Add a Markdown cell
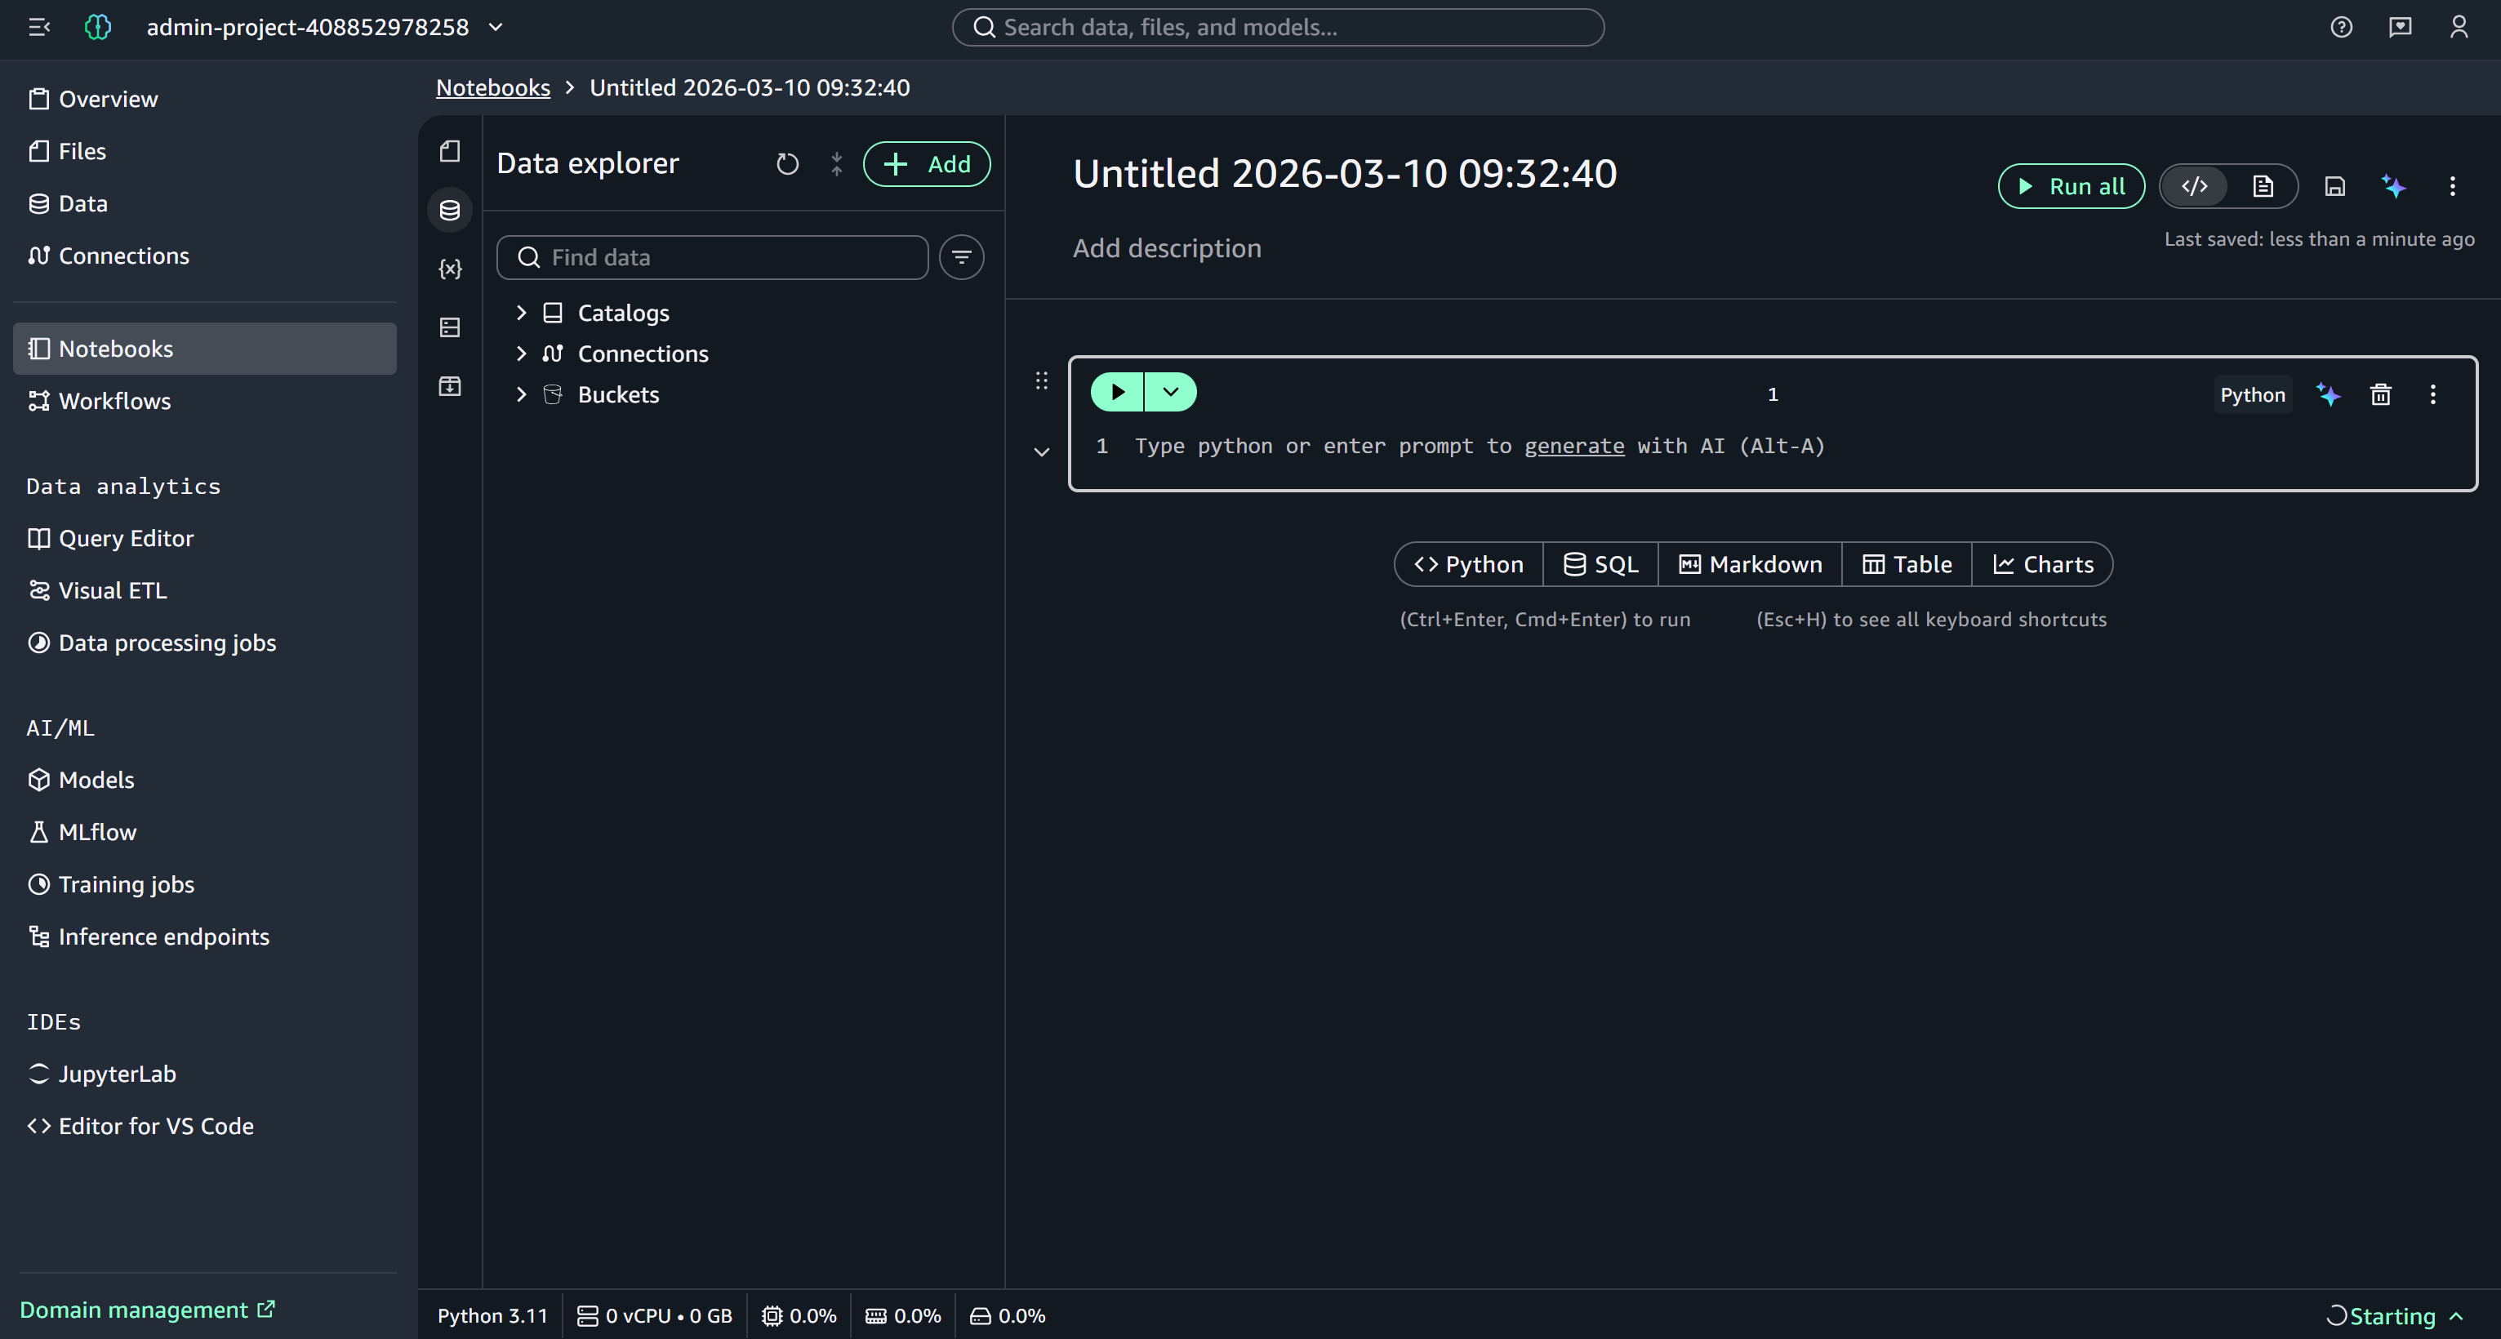Screen dimensions: 2501x1339 point(1751,564)
